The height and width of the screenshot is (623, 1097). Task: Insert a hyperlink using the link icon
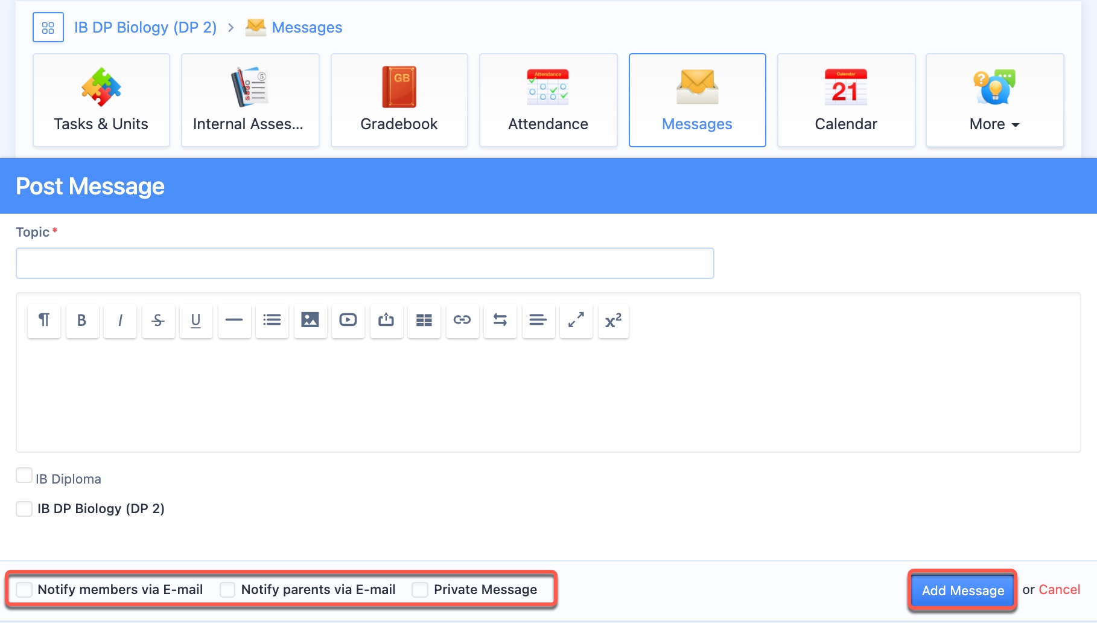(462, 321)
